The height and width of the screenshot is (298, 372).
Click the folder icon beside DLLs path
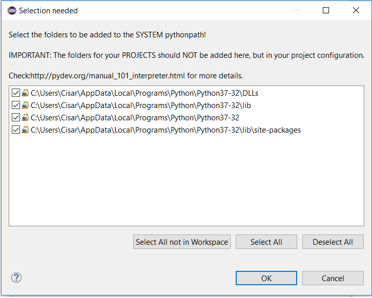pos(25,93)
